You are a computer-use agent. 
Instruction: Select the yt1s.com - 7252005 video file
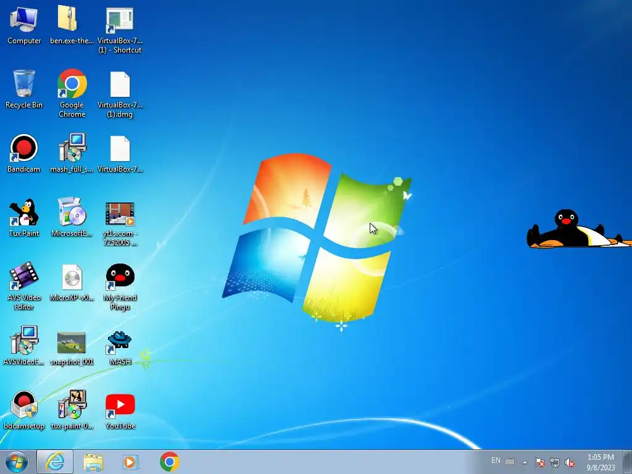click(x=120, y=223)
